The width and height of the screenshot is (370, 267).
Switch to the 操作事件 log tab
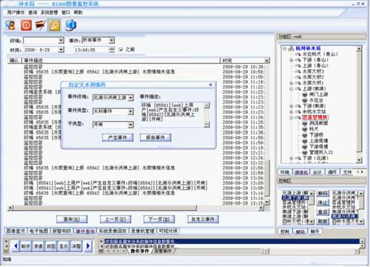(140, 251)
